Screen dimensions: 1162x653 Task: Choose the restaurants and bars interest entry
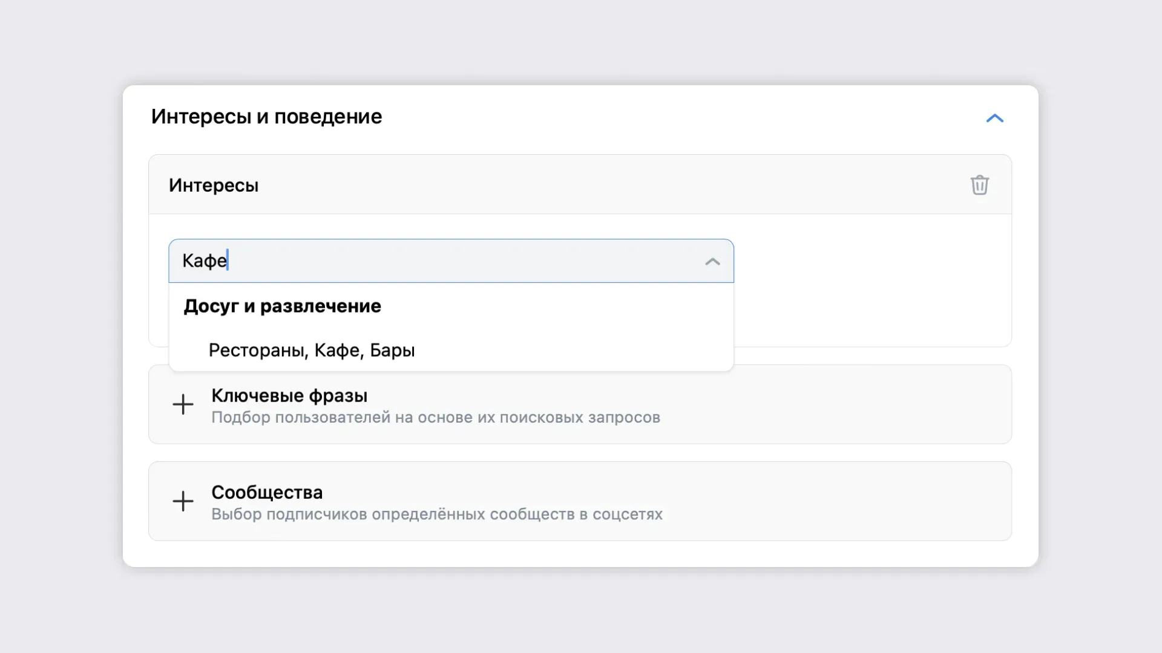312,351
